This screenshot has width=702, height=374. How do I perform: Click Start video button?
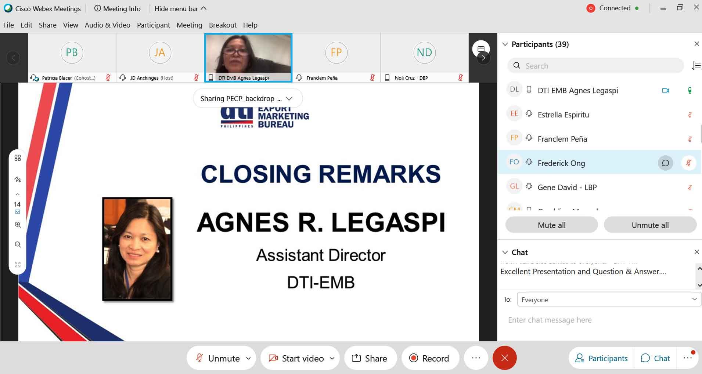tap(296, 358)
